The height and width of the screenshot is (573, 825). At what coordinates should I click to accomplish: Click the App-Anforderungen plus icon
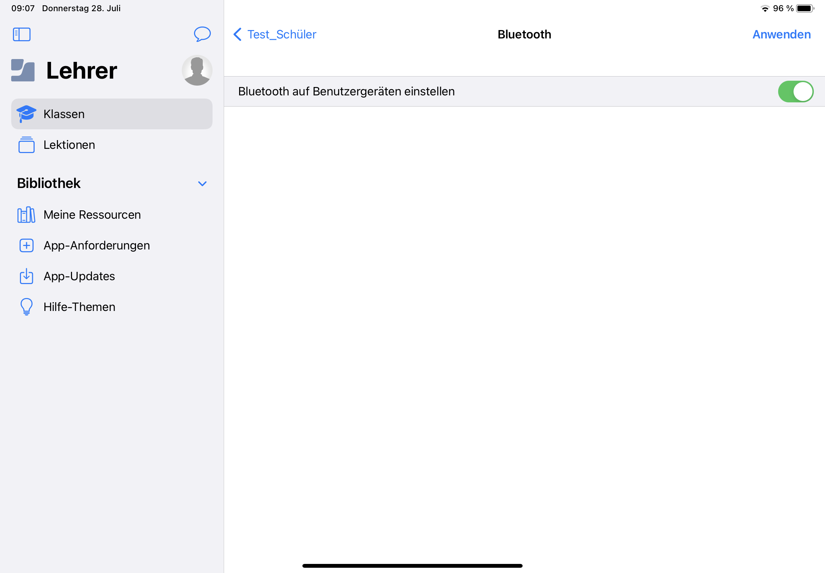[x=26, y=246]
